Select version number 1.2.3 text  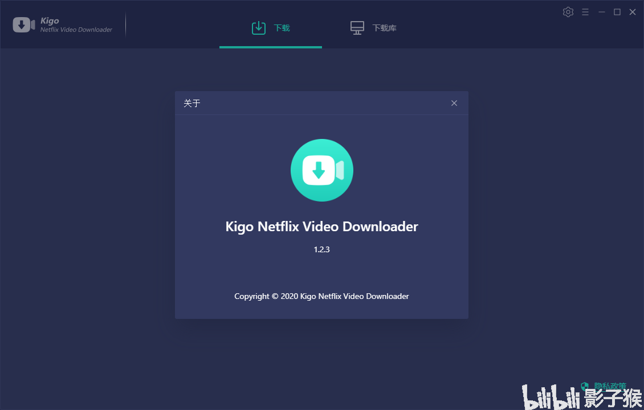click(x=322, y=249)
